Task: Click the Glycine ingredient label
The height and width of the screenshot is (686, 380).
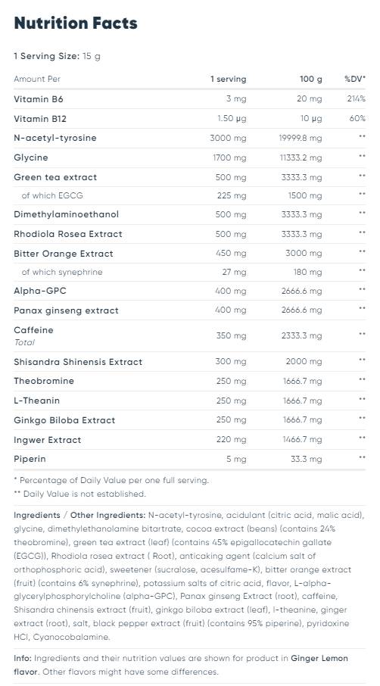Action: (x=31, y=157)
